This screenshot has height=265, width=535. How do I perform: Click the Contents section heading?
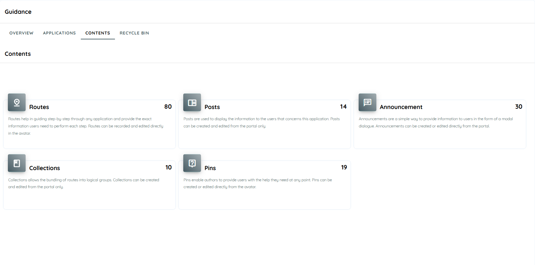[18, 54]
